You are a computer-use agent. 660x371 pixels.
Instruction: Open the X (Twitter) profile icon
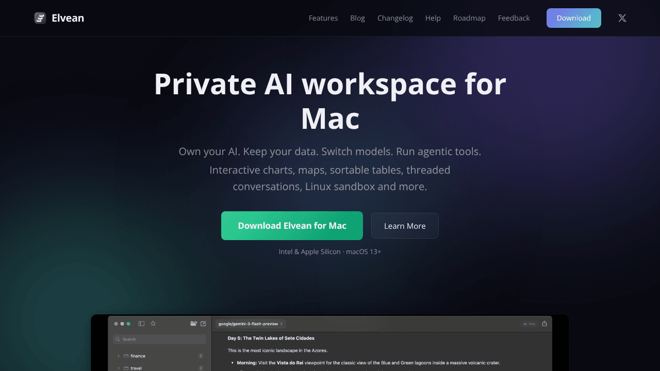coord(622,18)
